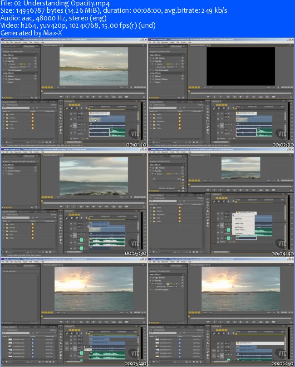The image size is (295, 367).
Task: Select Razor tool in 00:01:10 frame
Action: tap(60, 118)
